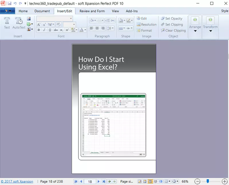Click the zoom slider handle
This screenshot has width=229, height=185.
pyautogui.click(x=208, y=181)
